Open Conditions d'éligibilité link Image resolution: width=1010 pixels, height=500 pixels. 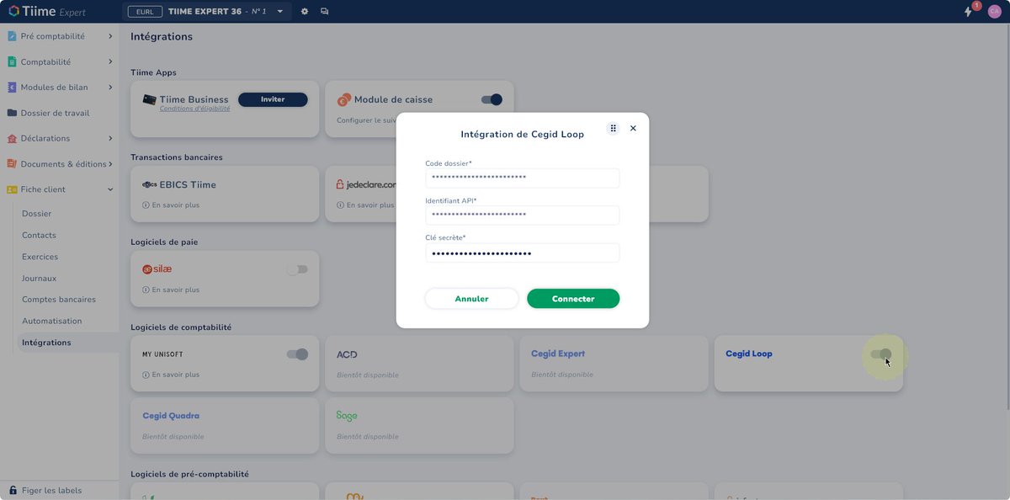pos(194,109)
